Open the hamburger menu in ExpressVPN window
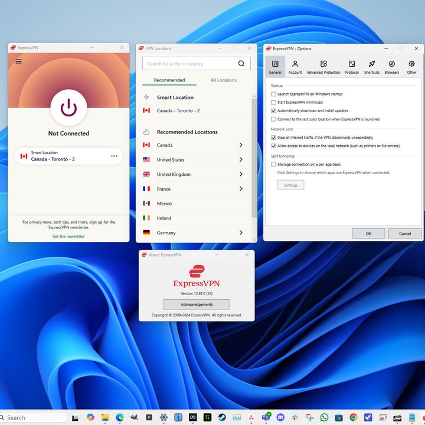Screen dimensions: 425x425 (x=18, y=61)
